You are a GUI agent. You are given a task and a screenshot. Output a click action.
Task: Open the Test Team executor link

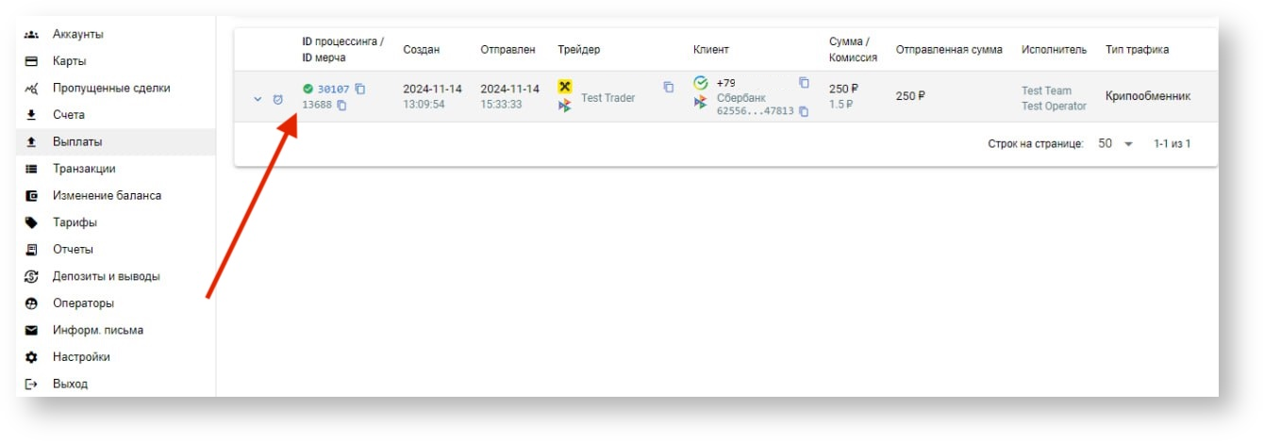(1046, 90)
